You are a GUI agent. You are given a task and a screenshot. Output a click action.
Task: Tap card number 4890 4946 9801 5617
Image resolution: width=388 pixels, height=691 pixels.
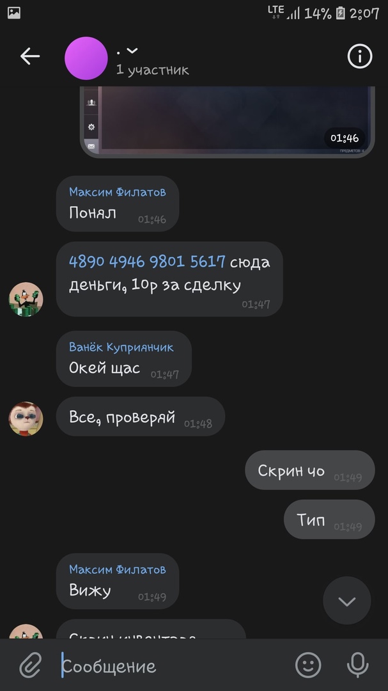click(147, 262)
